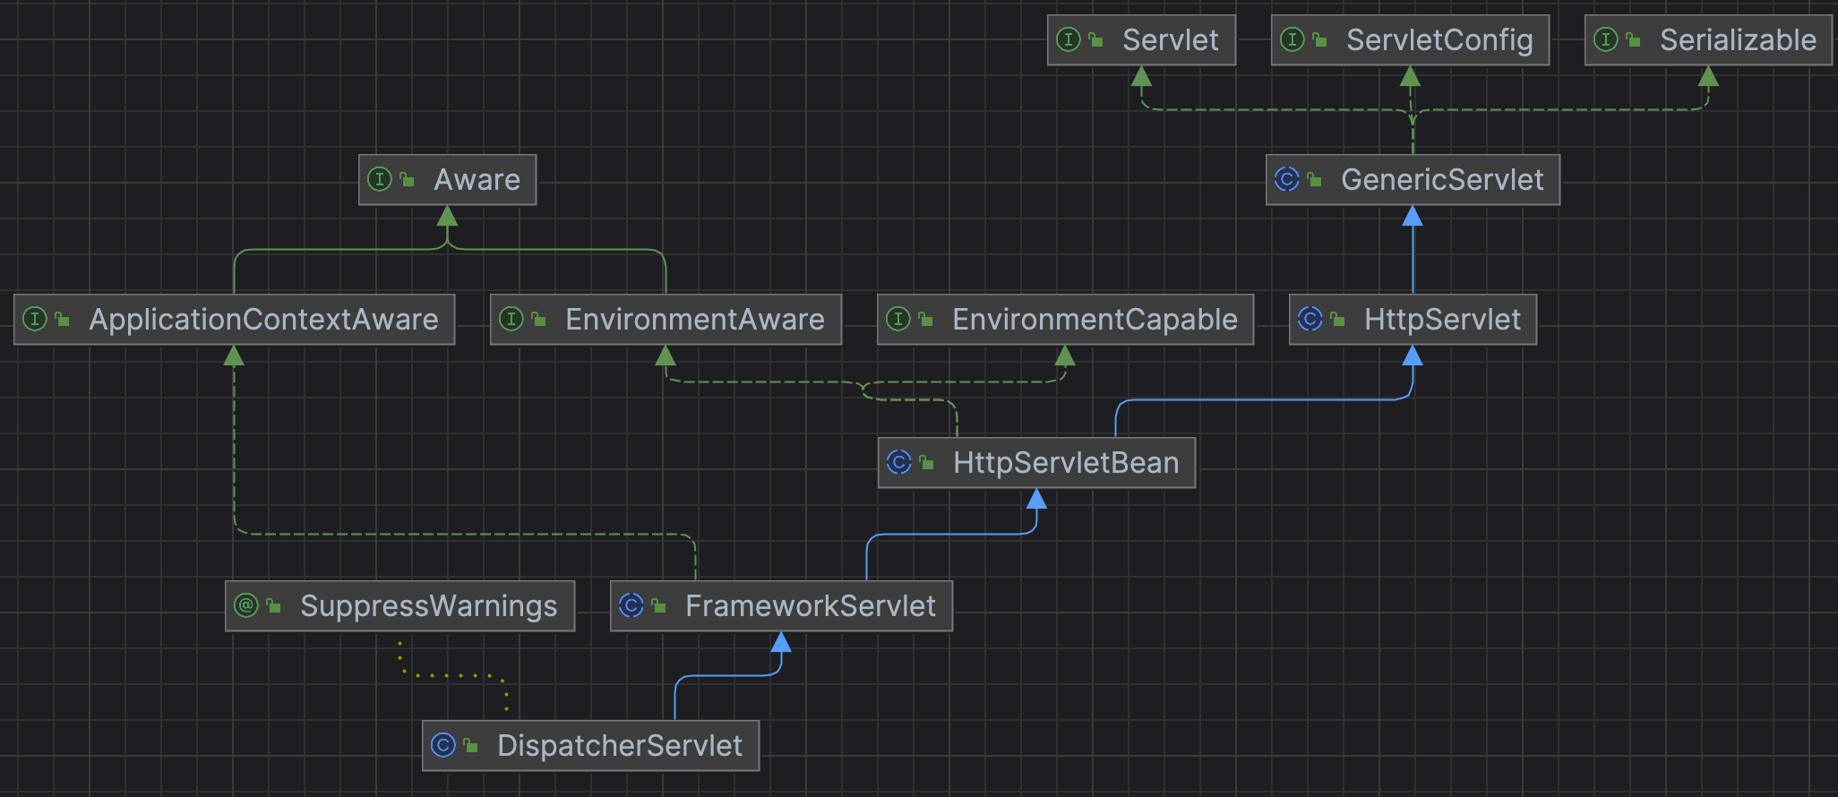Select the GenericServlet node label
The width and height of the screenshot is (1838, 797).
tap(1442, 179)
